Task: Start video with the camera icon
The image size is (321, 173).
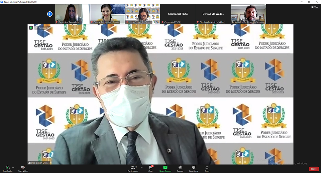Action: [x=23, y=167]
